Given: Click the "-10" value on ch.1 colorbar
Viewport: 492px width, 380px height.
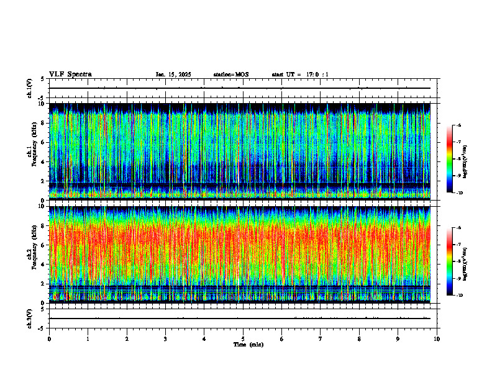Looking at the screenshot, I should (460, 193).
